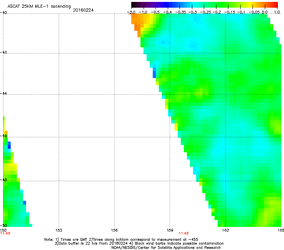
Task: Click the -3.0 colorbar label
Action: (x=131, y=12)
